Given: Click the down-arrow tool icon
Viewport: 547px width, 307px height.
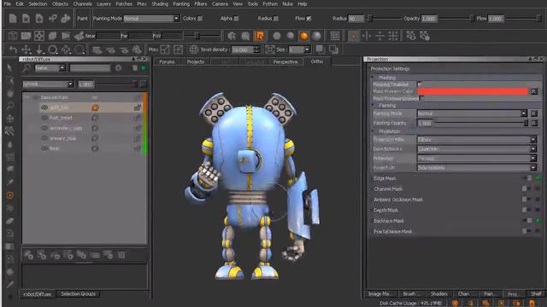Looking at the screenshot, I should (x=39, y=49).
